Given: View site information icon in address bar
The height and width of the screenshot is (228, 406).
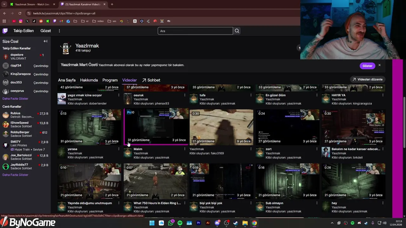Looking at the screenshot, I should pyautogui.click(x=29, y=13).
